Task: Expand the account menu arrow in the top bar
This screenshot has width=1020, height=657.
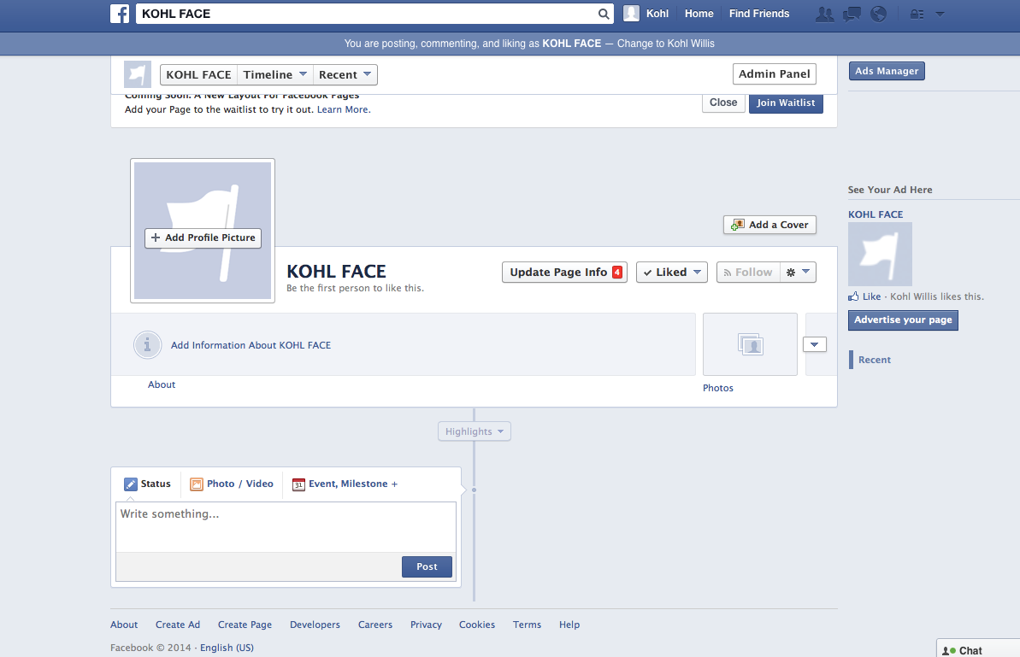Action: 940,14
